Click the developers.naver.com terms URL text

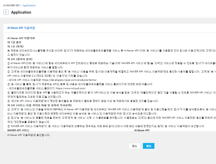point(69,80)
